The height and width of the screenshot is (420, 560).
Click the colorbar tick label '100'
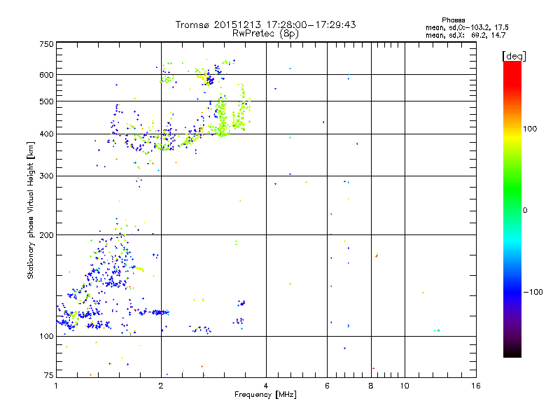point(530,129)
